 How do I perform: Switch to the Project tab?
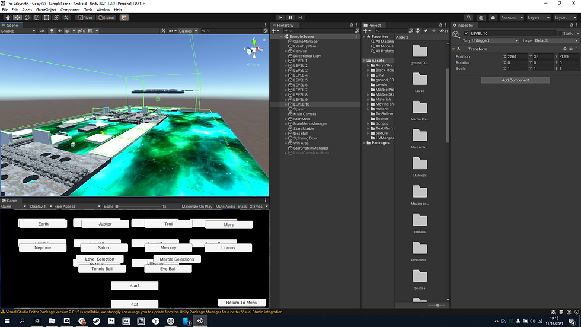(x=372, y=25)
